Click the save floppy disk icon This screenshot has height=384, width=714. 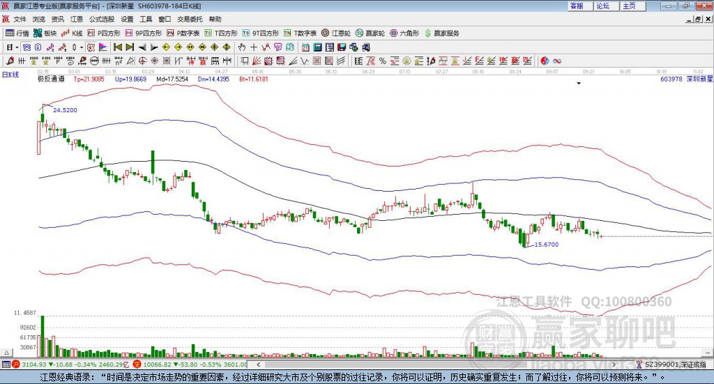[x=342, y=47]
